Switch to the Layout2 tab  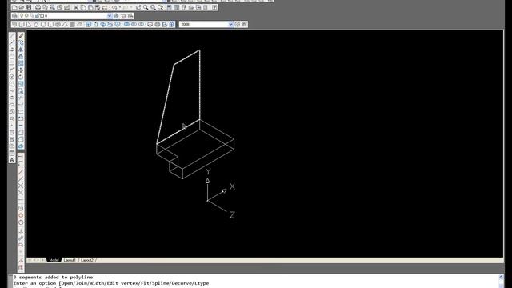coord(87,260)
